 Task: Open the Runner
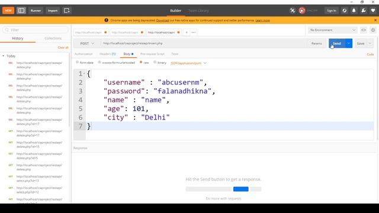point(36,11)
